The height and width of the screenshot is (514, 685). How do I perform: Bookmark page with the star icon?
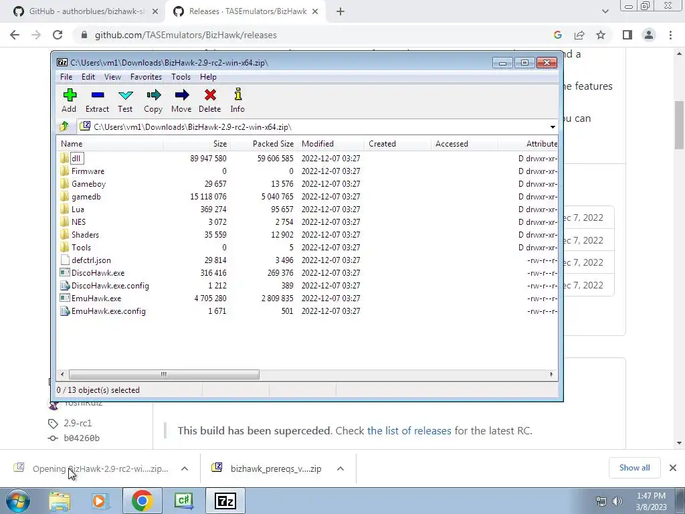(601, 35)
